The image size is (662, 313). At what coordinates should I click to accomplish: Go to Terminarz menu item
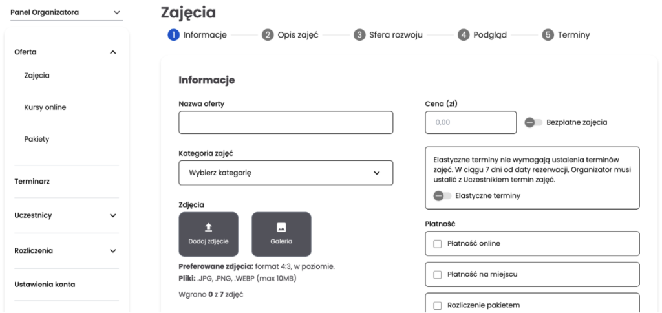coord(32,181)
